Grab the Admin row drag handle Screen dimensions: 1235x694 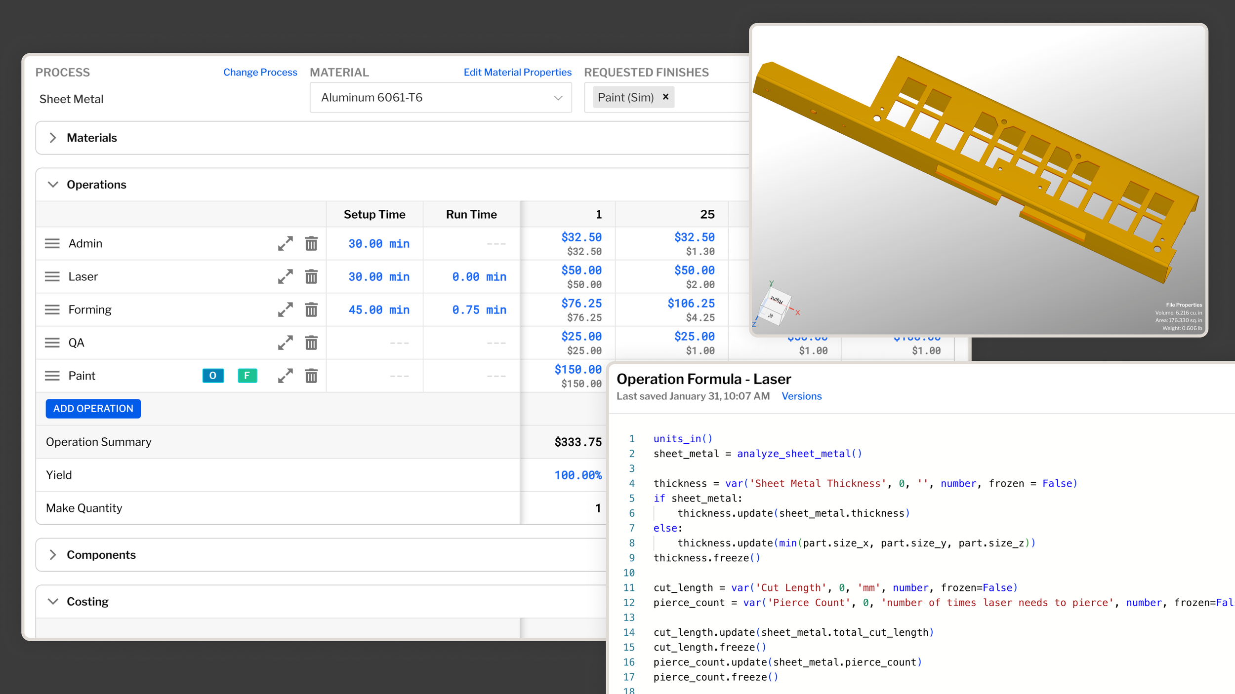point(52,243)
